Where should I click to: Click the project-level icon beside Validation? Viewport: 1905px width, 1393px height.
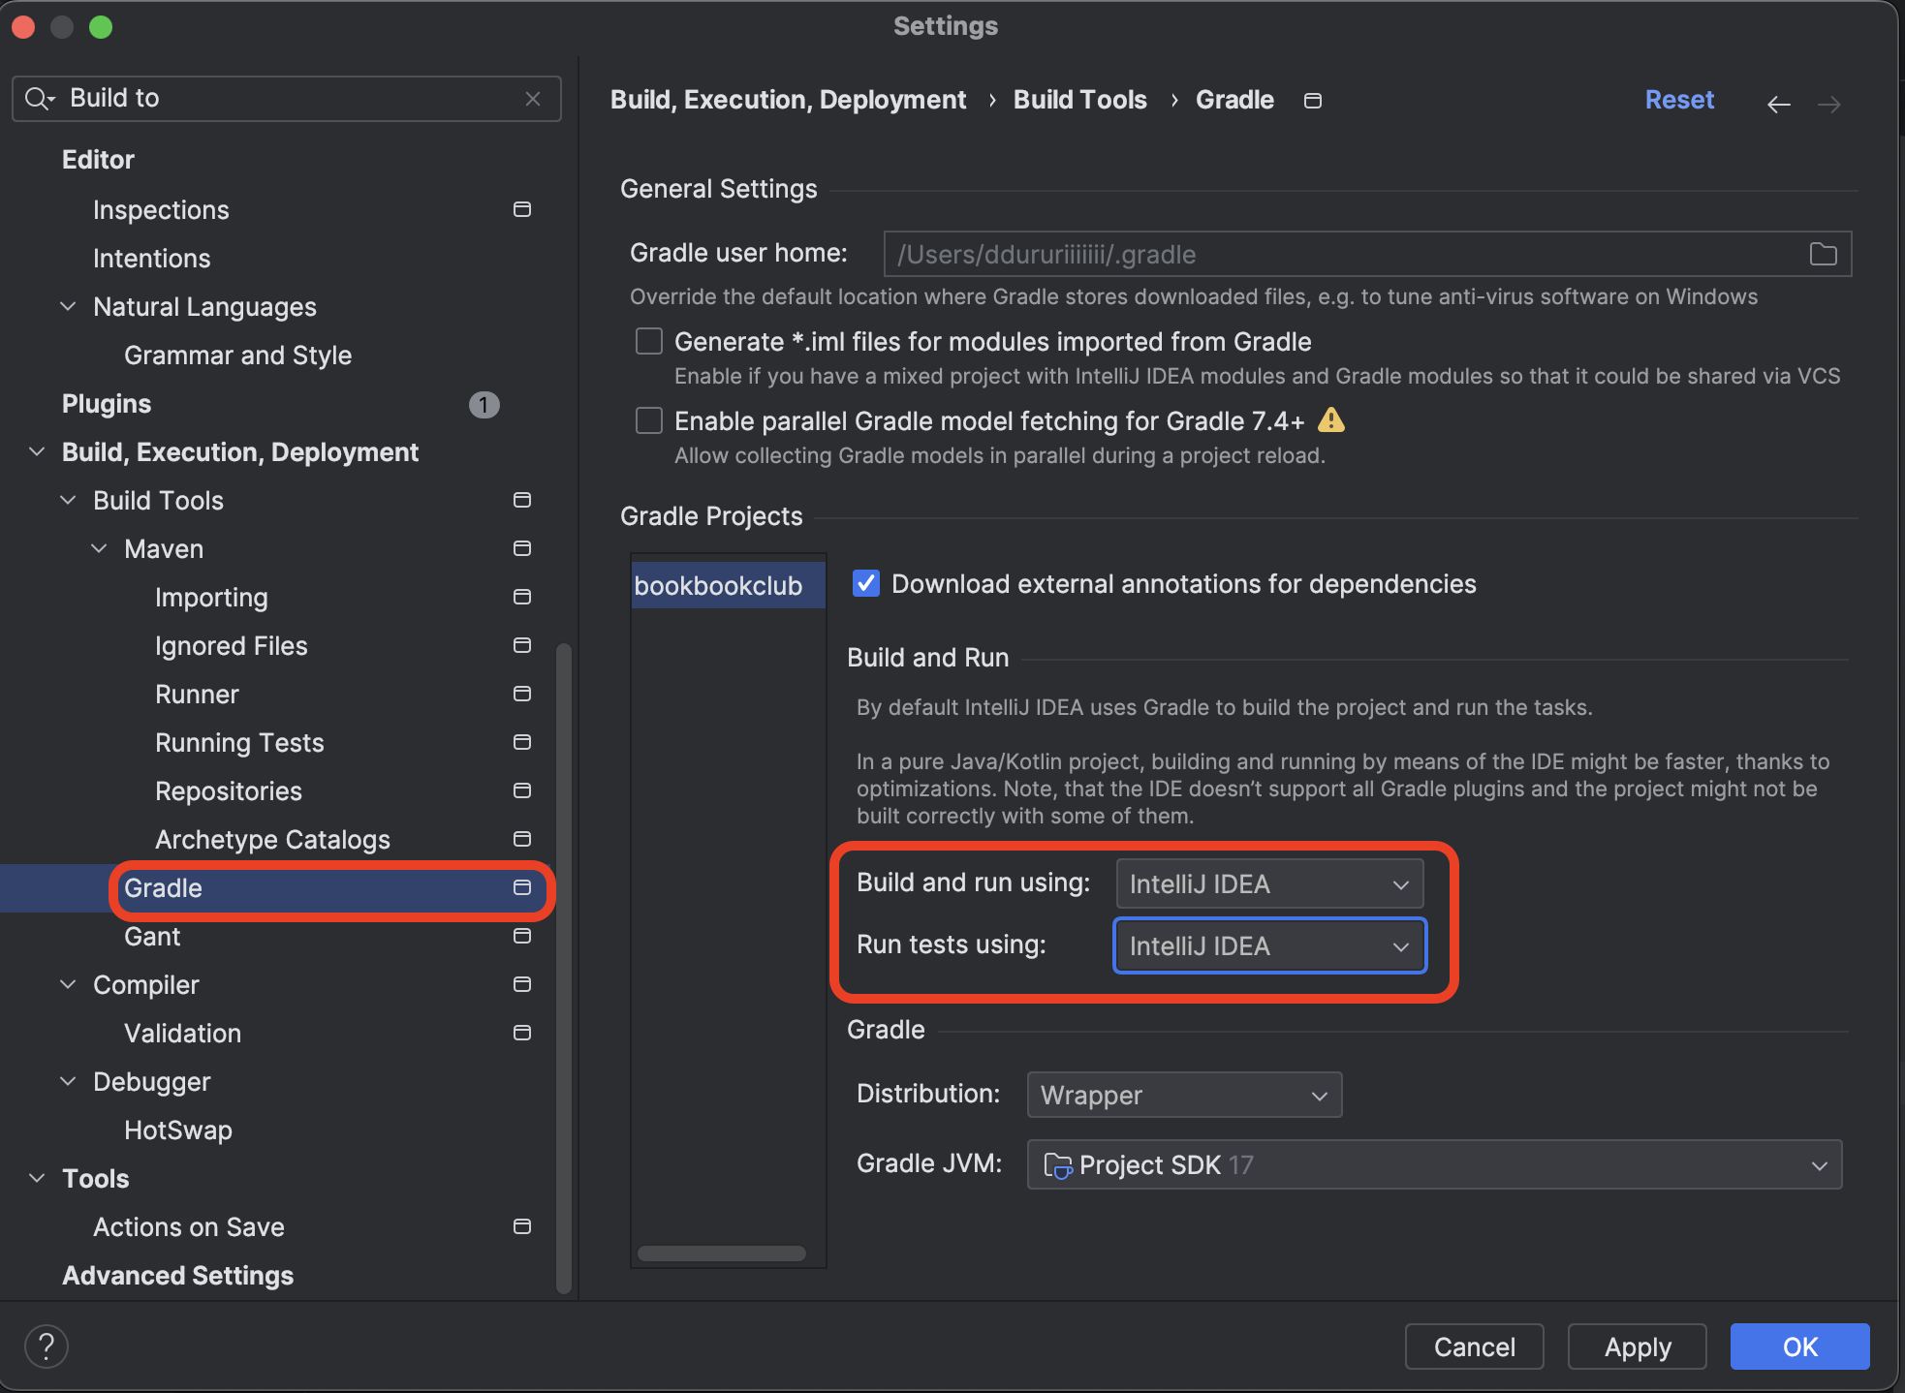click(x=522, y=1033)
